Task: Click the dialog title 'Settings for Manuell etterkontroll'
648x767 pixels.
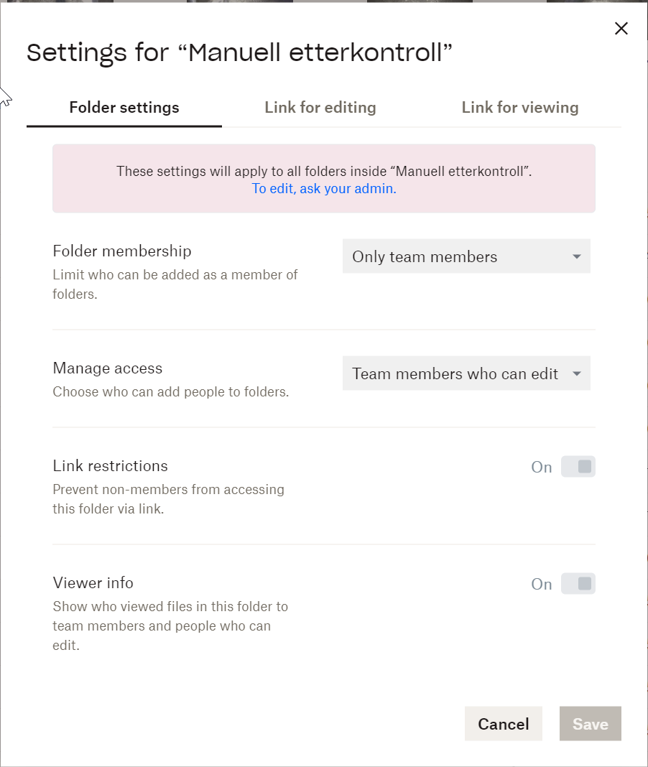Action: point(240,53)
